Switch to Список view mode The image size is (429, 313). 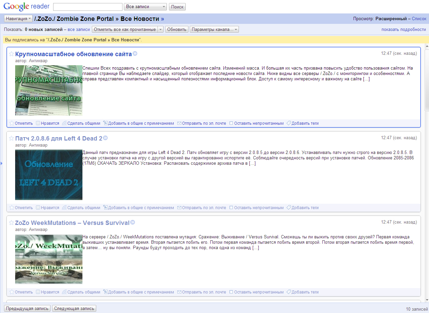pos(419,19)
